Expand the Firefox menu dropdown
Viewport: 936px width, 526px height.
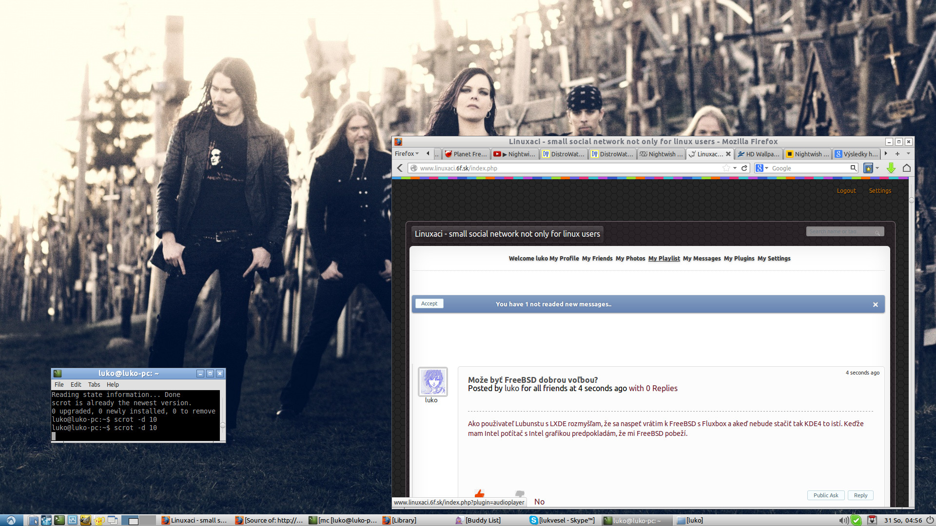tap(407, 153)
